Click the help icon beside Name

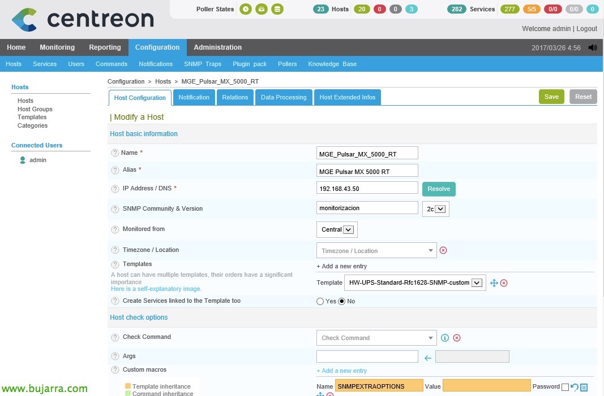115,153
